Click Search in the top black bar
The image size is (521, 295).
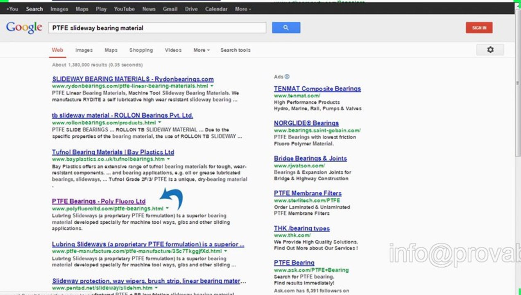[34, 9]
